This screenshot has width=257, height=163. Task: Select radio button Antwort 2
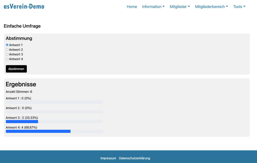pyautogui.click(x=7, y=49)
